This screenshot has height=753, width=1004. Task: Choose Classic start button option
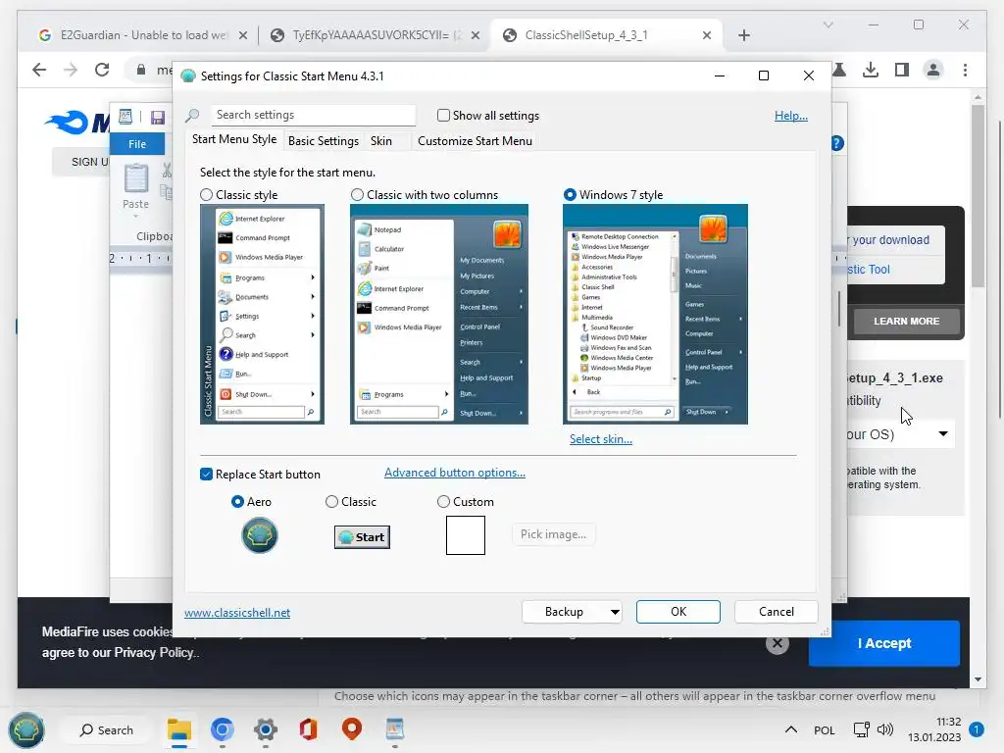click(x=331, y=501)
